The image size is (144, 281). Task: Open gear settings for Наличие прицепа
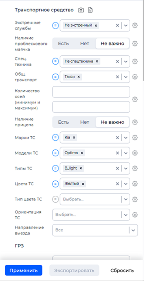coord(135,122)
